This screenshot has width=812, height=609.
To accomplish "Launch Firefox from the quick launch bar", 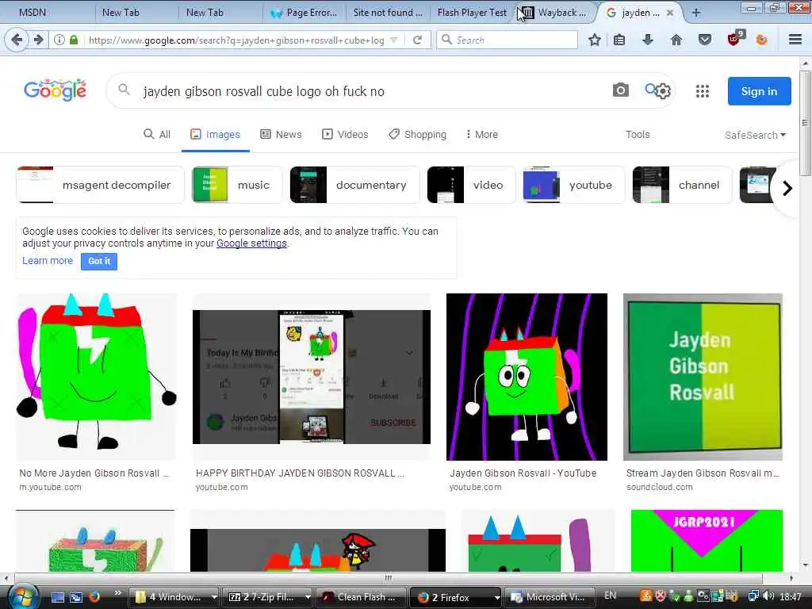I will tap(94, 597).
